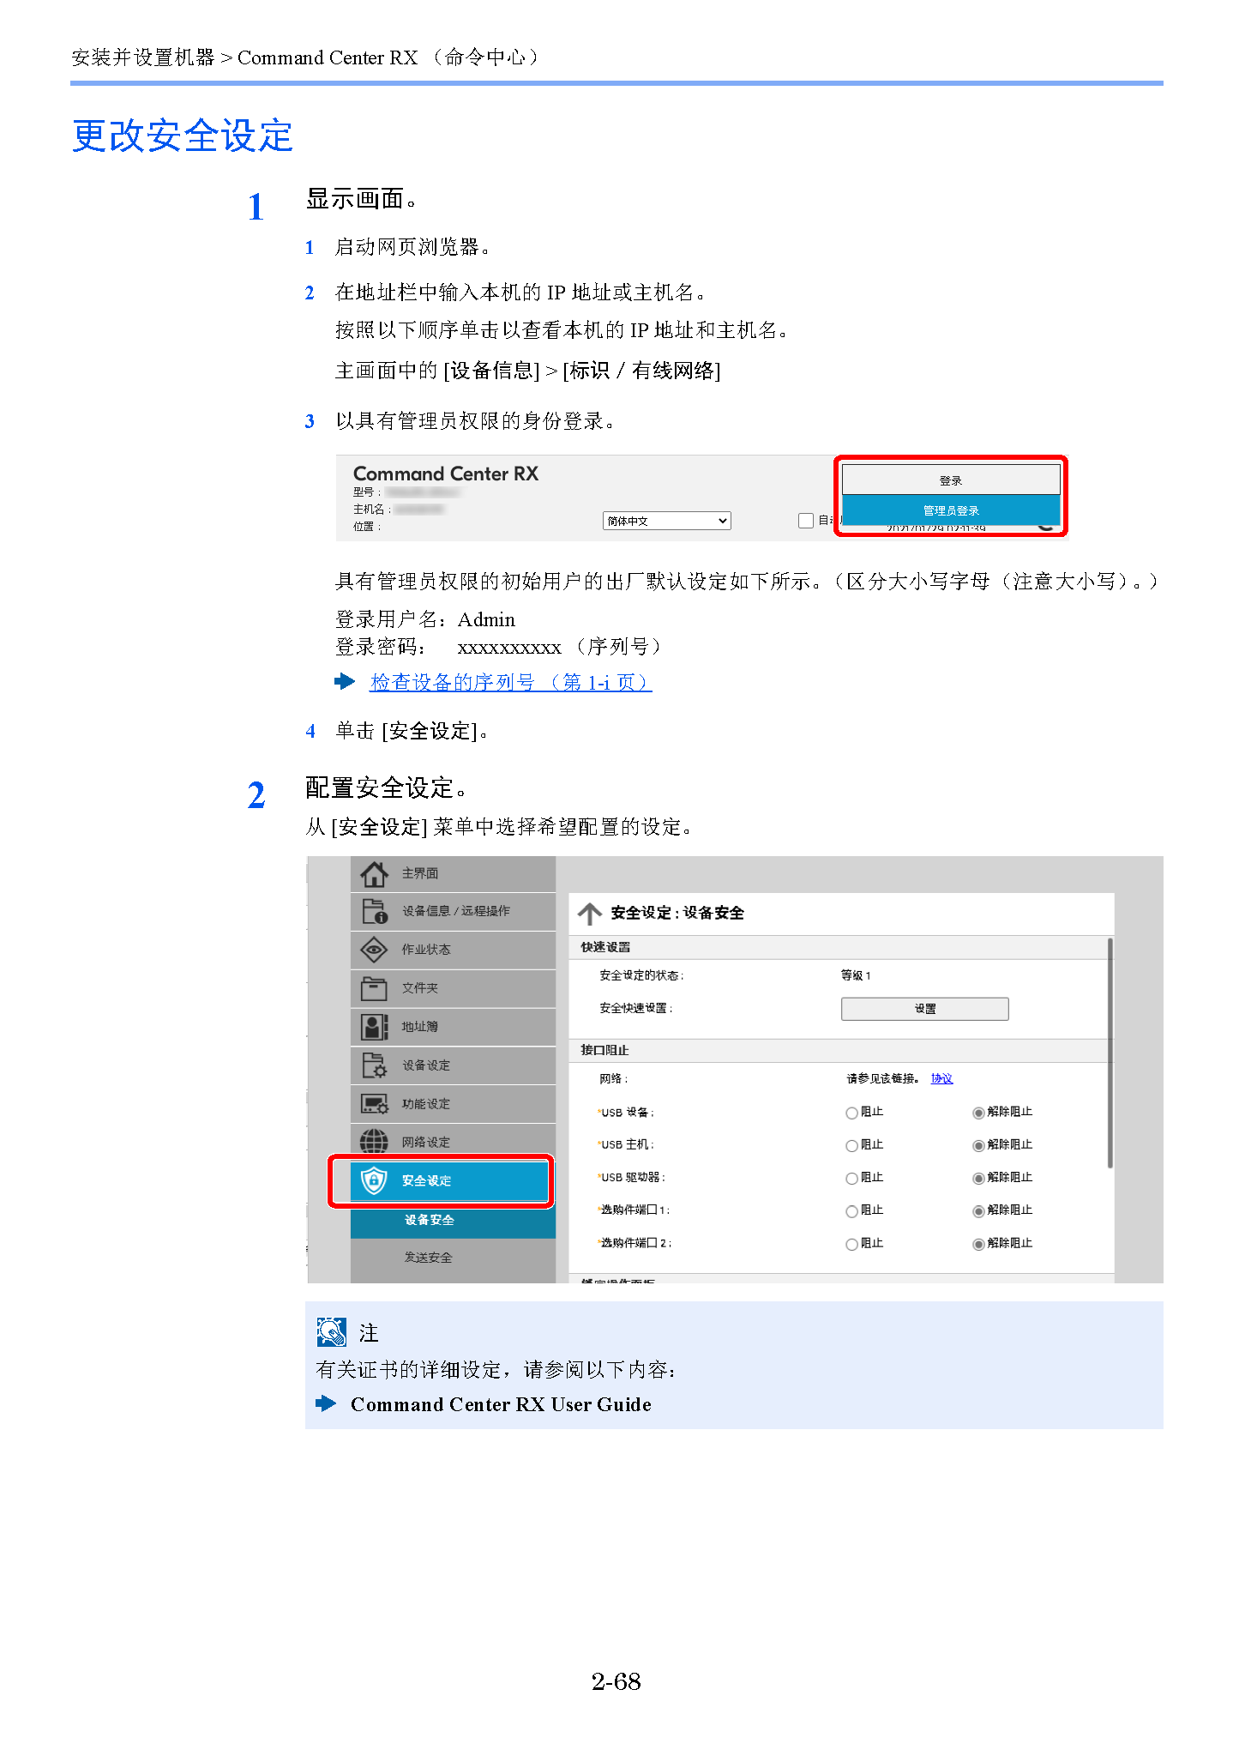
Task: Click the device settings gear-folder icon
Action: [374, 1065]
